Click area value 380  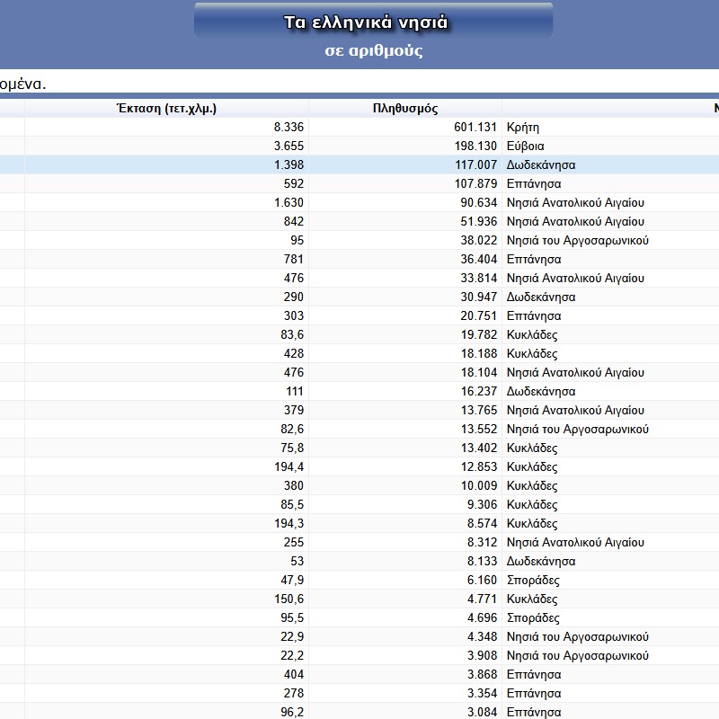click(294, 485)
